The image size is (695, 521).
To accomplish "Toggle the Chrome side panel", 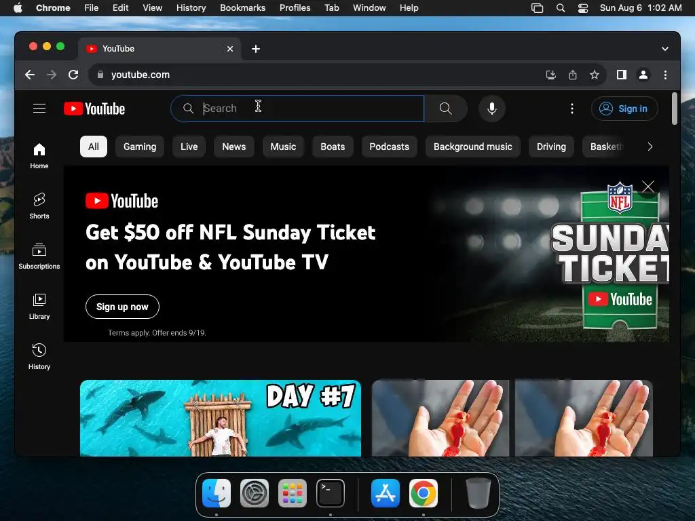I will coord(622,75).
